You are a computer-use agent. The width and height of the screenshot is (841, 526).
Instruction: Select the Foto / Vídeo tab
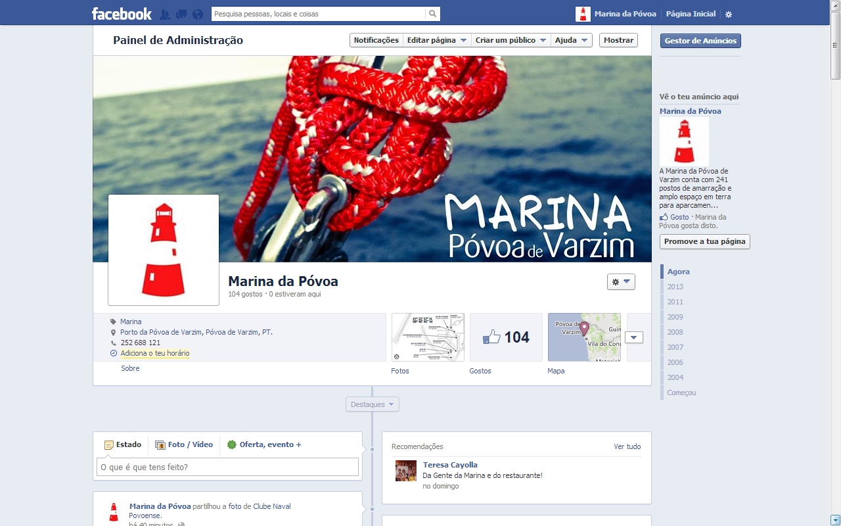(184, 444)
